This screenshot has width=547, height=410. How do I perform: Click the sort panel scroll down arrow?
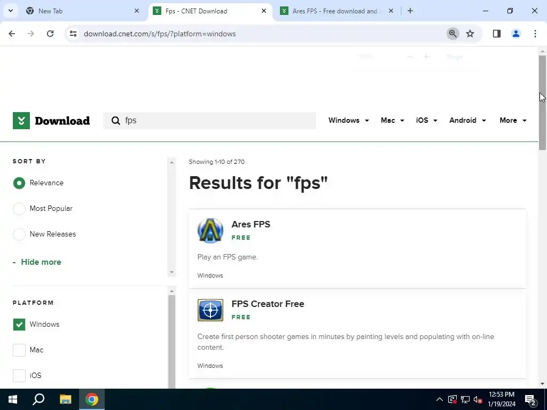pyautogui.click(x=171, y=272)
